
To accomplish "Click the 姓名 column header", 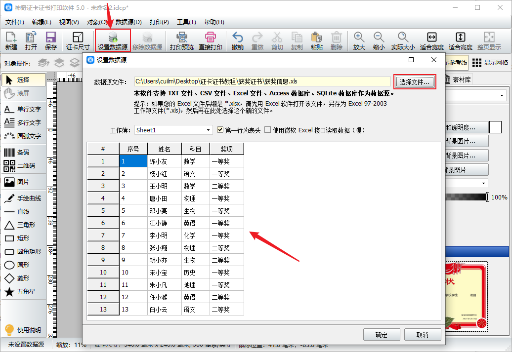I will [x=164, y=149].
